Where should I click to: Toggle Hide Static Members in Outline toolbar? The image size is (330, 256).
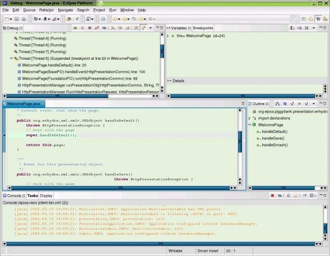coord(292,103)
